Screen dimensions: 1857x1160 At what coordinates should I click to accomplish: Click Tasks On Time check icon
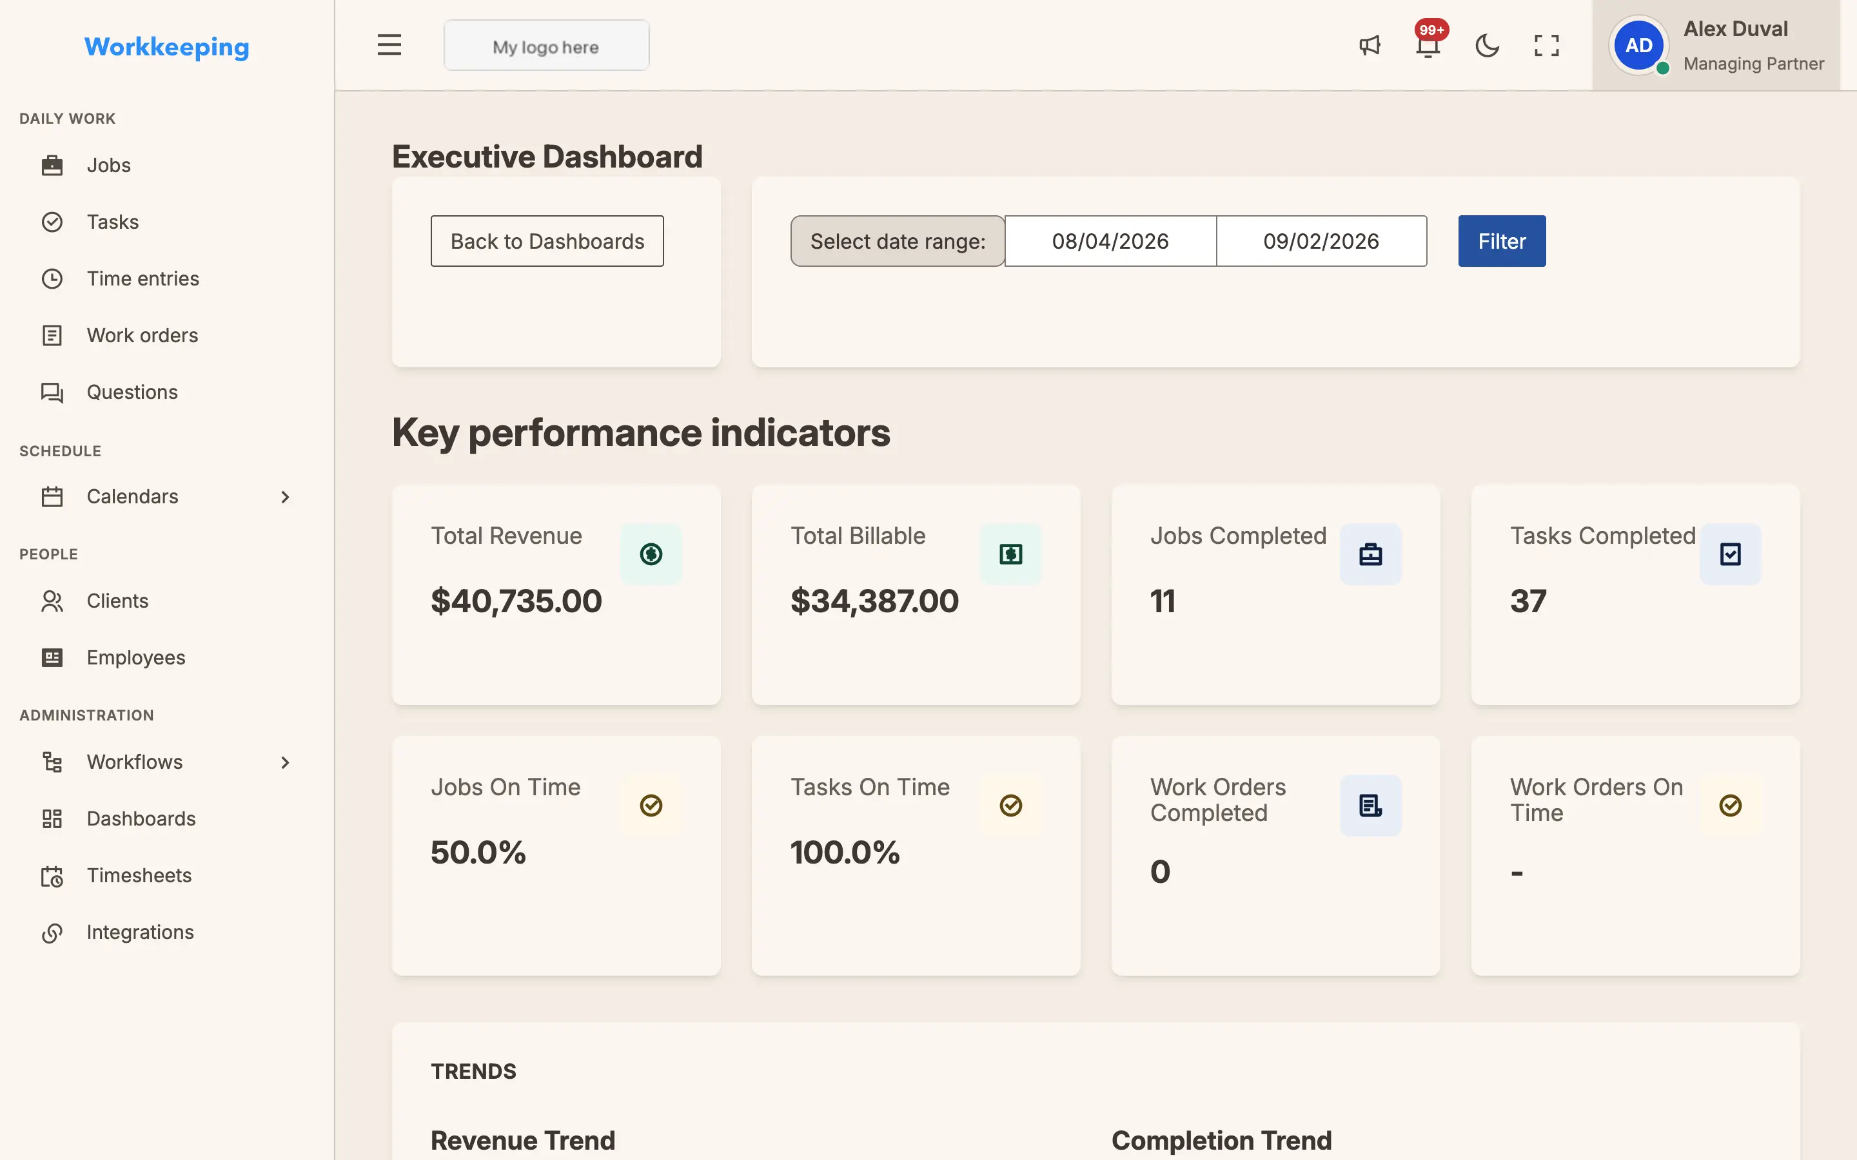pos(1010,806)
